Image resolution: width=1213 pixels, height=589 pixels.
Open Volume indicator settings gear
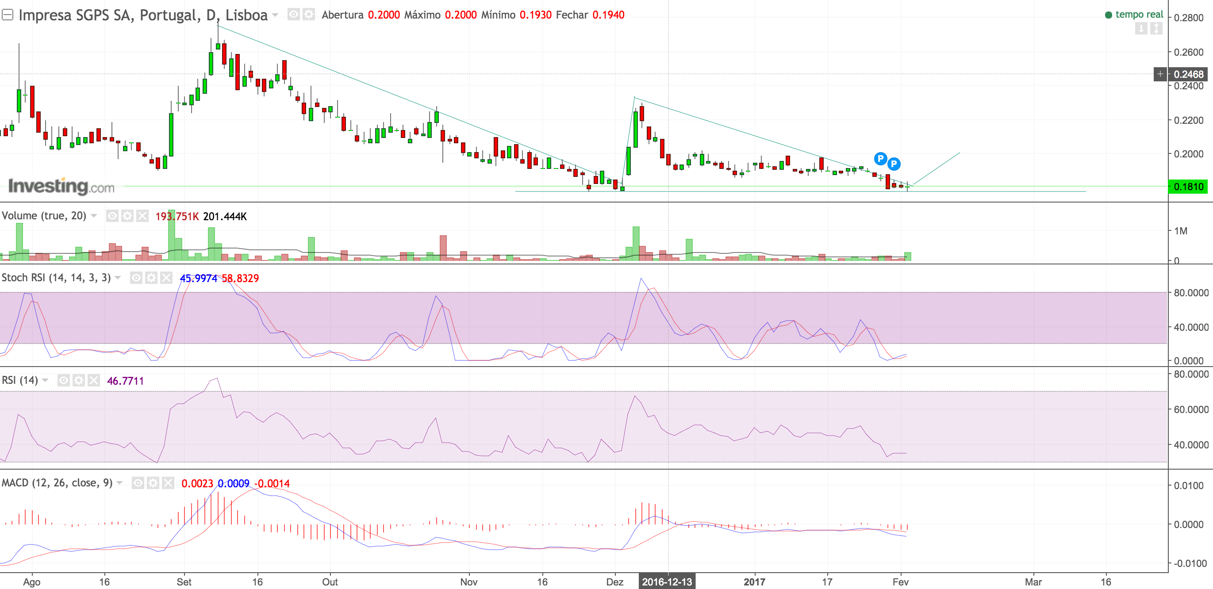coord(127,216)
